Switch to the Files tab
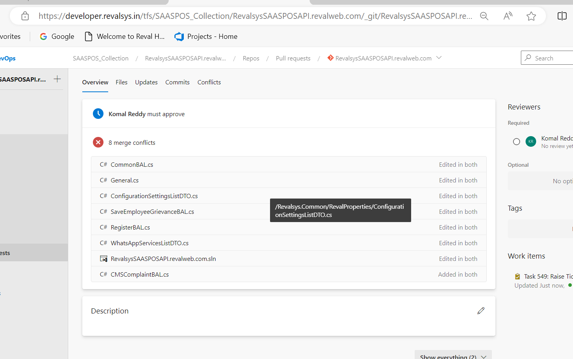573x359 pixels. click(x=121, y=82)
